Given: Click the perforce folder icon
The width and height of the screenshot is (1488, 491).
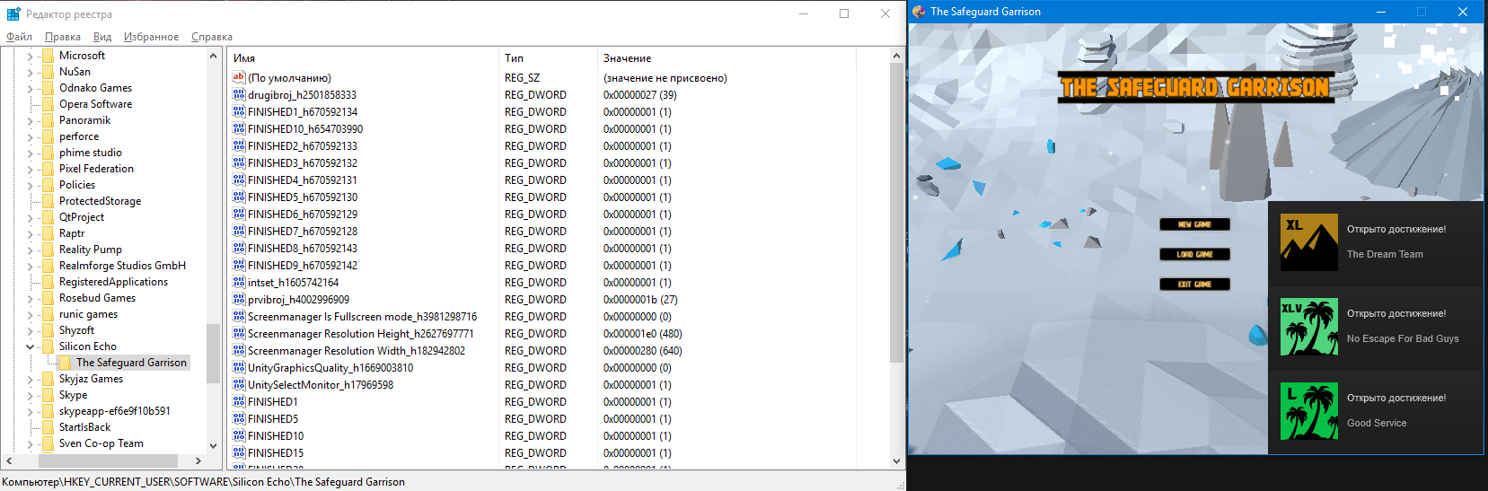Looking at the screenshot, I should click(x=48, y=136).
